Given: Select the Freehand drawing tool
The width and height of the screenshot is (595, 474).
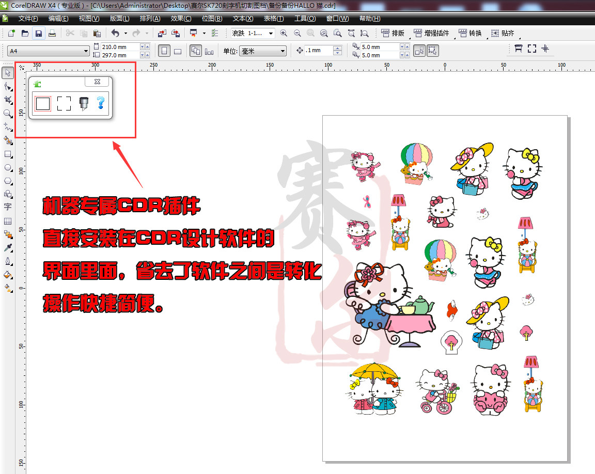Looking at the screenshot, I should [x=8, y=127].
